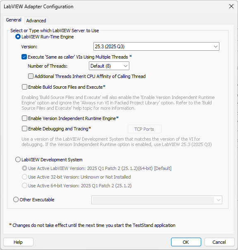Select LabVIEW Development System radio button

[x=18, y=160]
